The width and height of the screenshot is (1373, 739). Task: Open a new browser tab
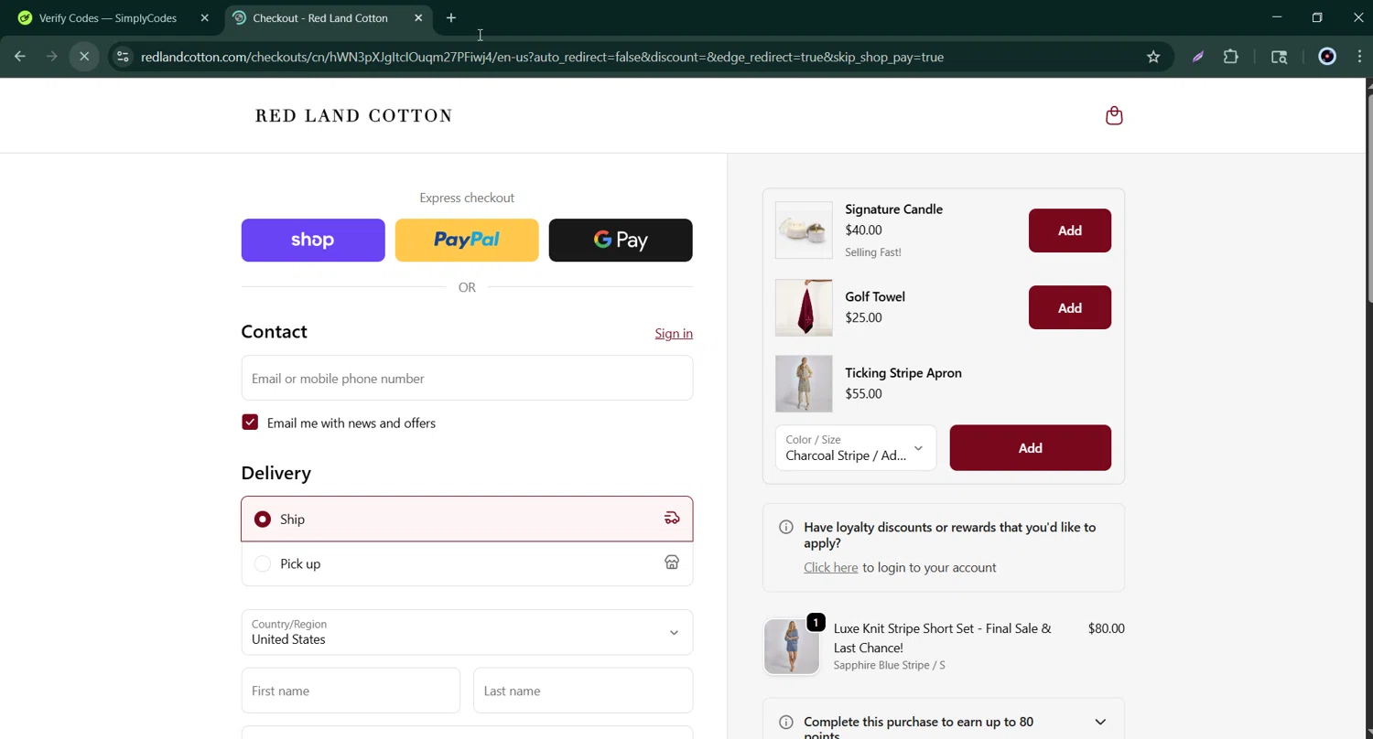coord(451,18)
